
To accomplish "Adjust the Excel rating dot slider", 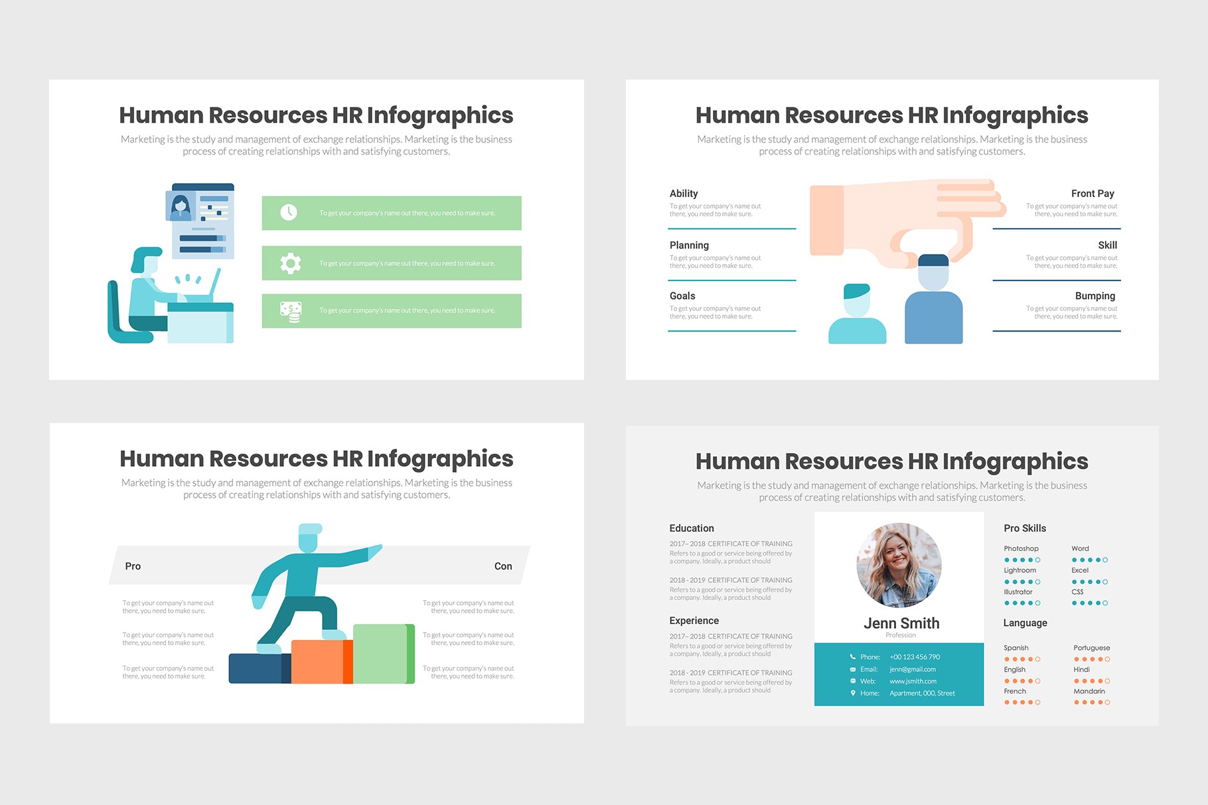I will [1090, 581].
